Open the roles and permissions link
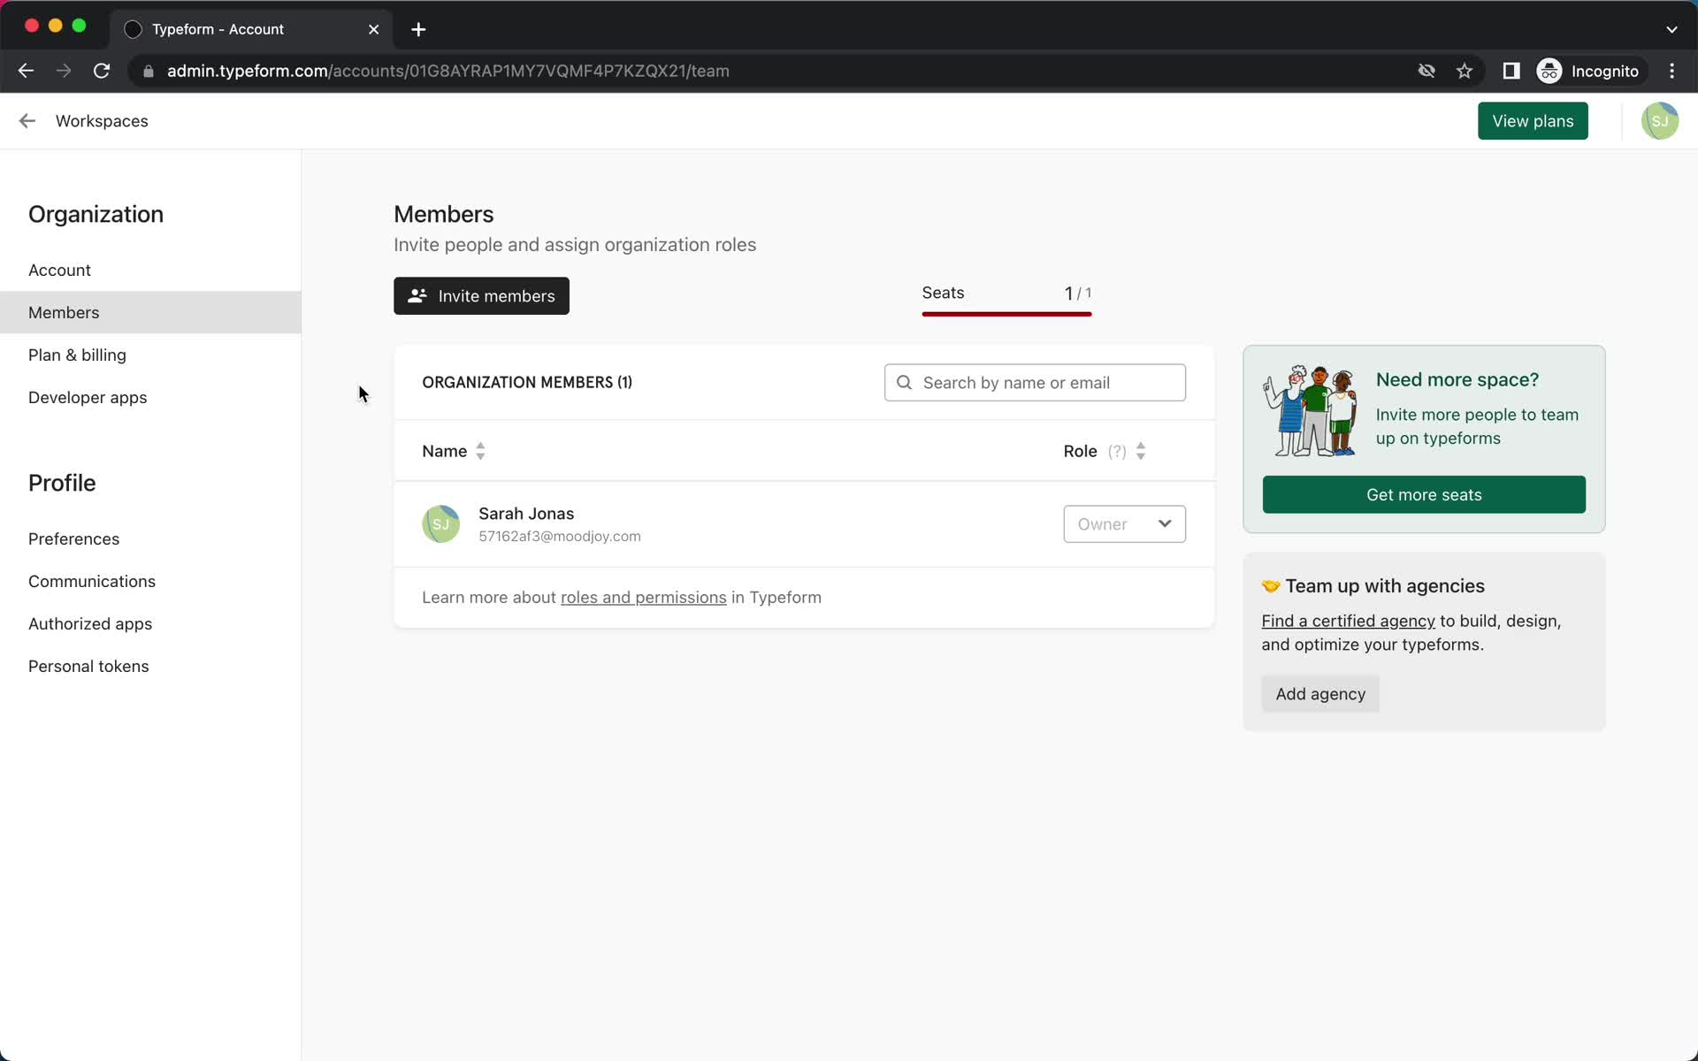 pos(643,598)
